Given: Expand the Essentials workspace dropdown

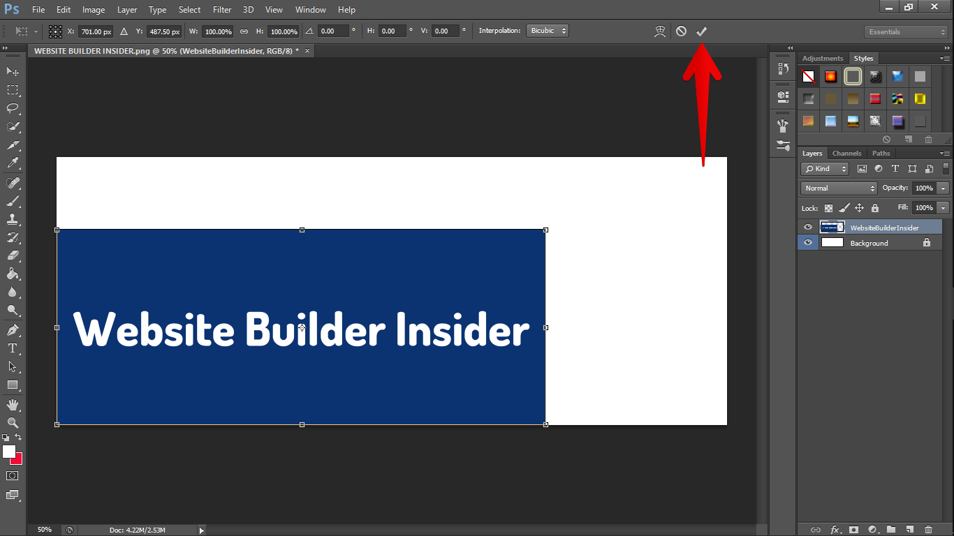Looking at the screenshot, I should pos(906,32).
